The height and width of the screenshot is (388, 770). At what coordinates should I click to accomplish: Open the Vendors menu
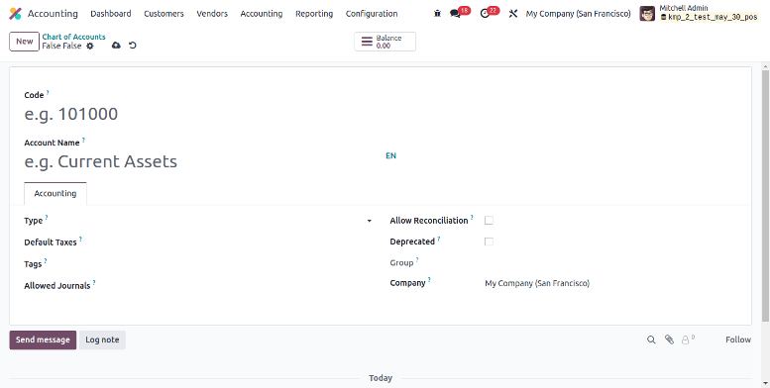[212, 14]
